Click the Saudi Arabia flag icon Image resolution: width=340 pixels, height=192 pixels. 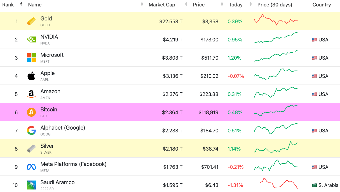[314, 185]
